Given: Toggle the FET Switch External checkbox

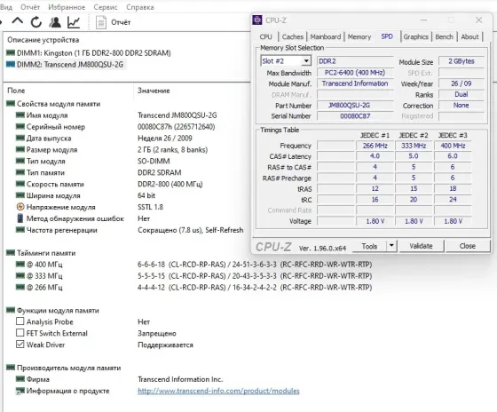Looking at the screenshot, I should click(x=20, y=333).
